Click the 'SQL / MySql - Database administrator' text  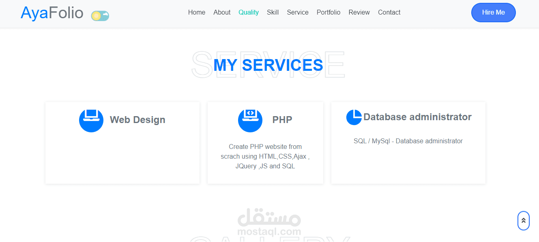tap(408, 141)
